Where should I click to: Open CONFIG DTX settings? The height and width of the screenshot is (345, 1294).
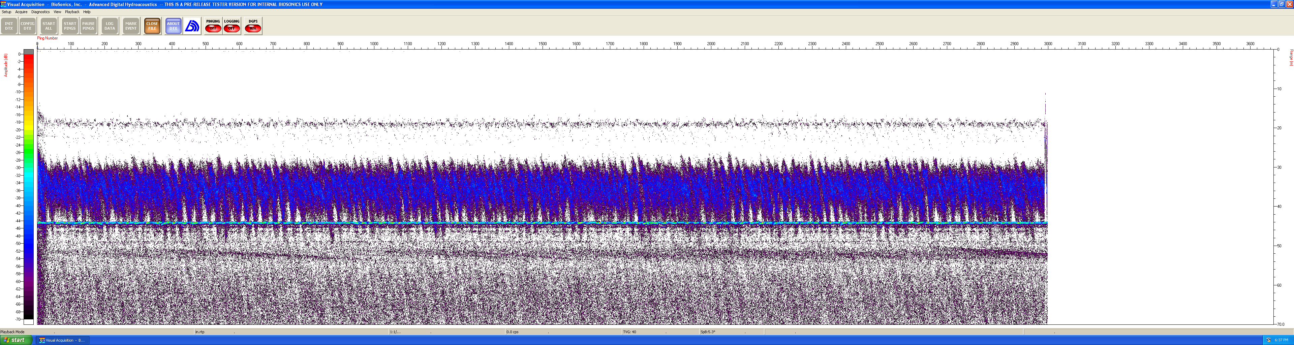[x=28, y=26]
